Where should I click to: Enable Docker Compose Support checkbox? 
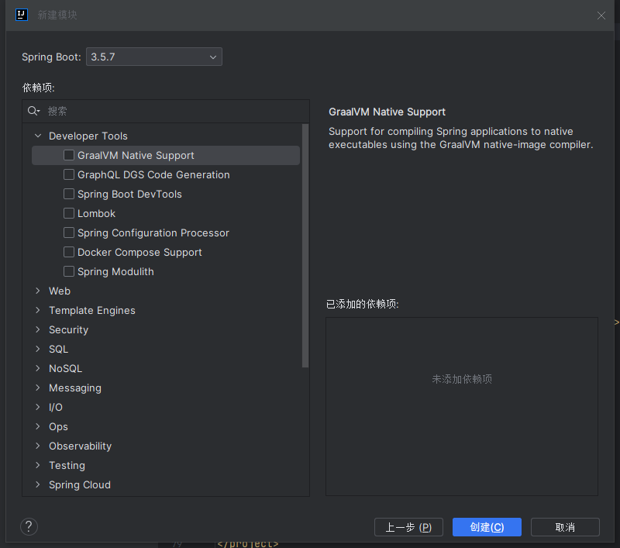click(69, 252)
